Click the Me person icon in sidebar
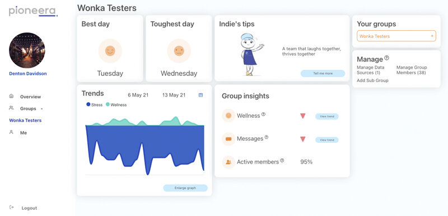The width and height of the screenshot is (448, 216). point(11,132)
